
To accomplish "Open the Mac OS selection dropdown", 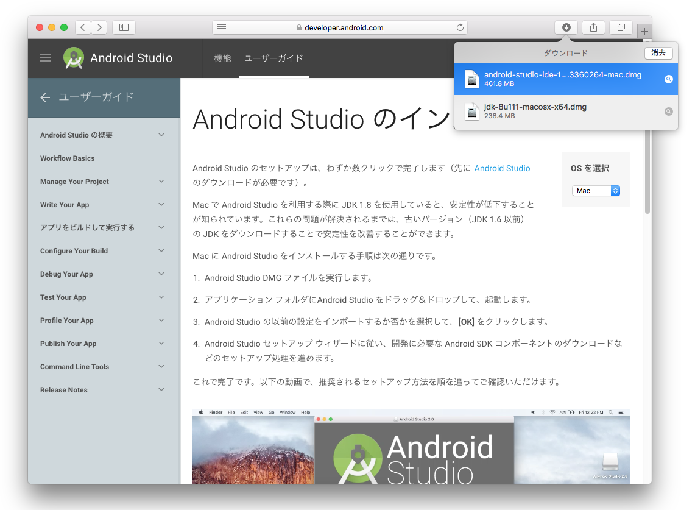I will [596, 191].
